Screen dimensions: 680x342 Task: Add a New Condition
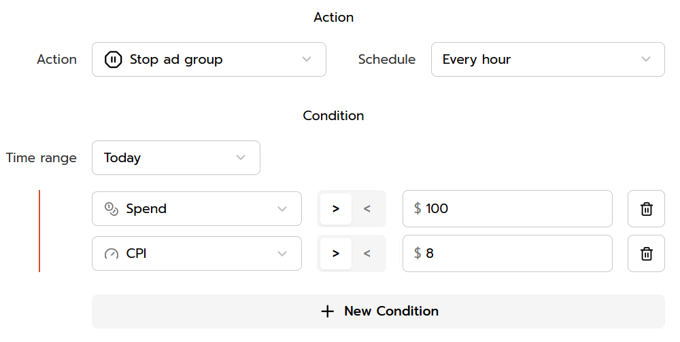click(378, 311)
